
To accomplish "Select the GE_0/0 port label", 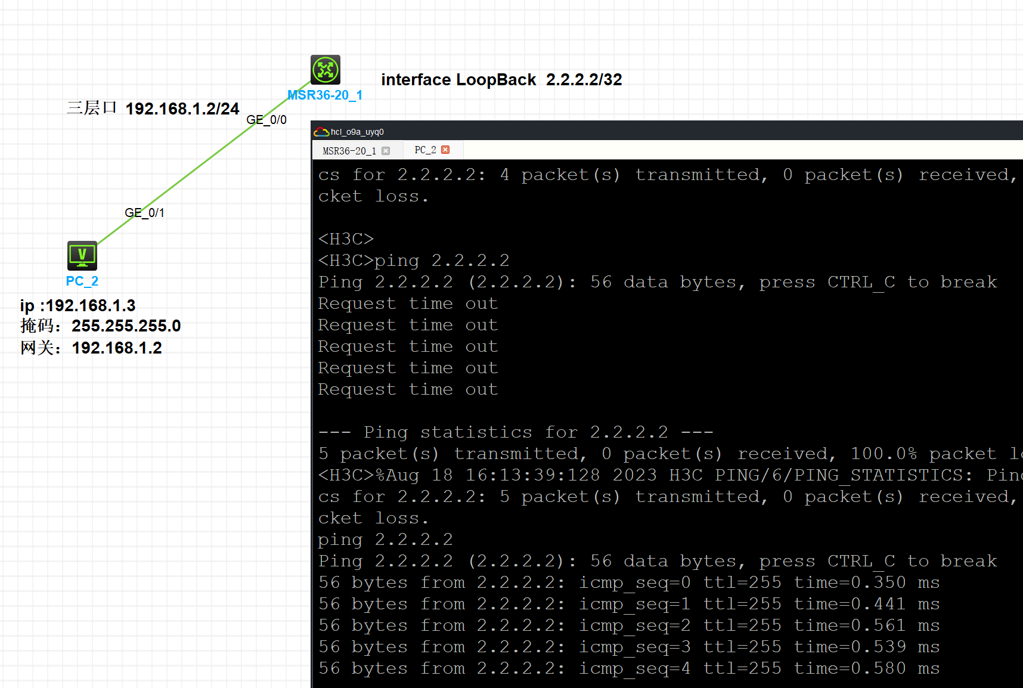I will (266, 120).
